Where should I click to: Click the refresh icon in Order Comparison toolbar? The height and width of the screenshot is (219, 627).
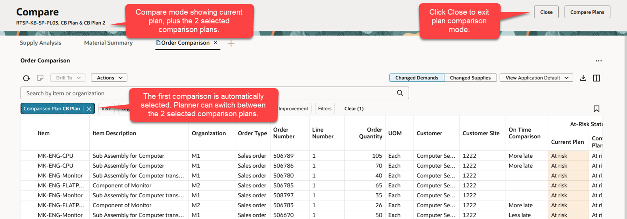(x=26, y=78)
